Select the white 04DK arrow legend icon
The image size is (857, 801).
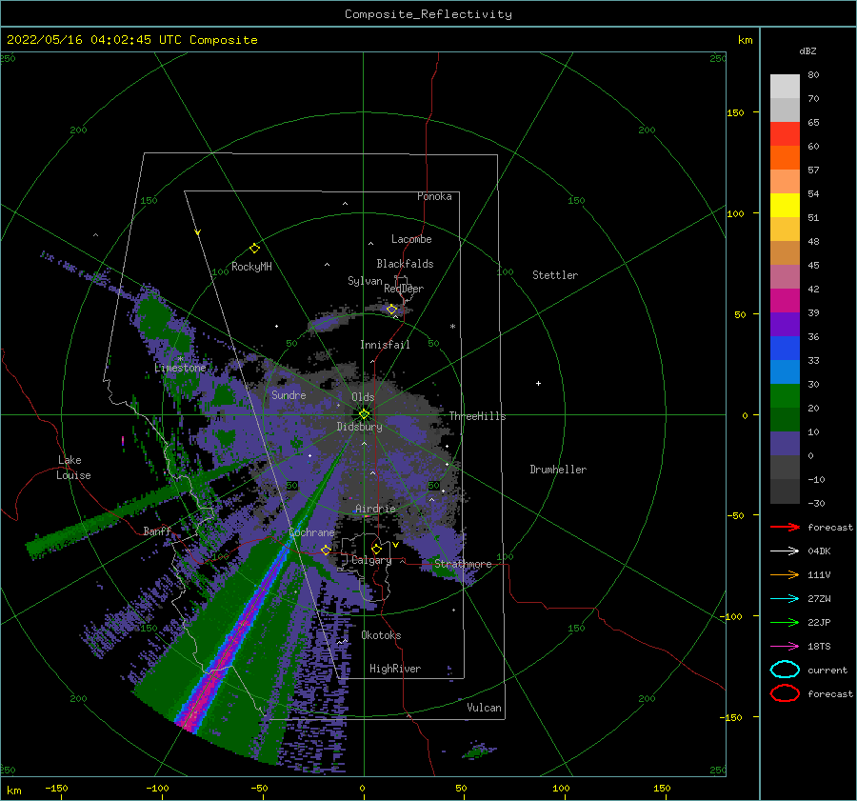[785, 551]
